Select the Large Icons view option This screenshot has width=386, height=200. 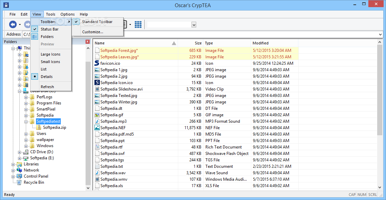pyautogui.click(x=51, y=54)
